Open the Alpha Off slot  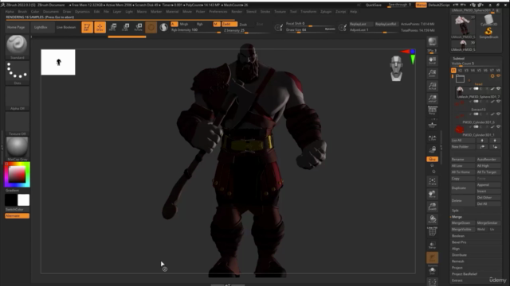[x=17, y=99]
